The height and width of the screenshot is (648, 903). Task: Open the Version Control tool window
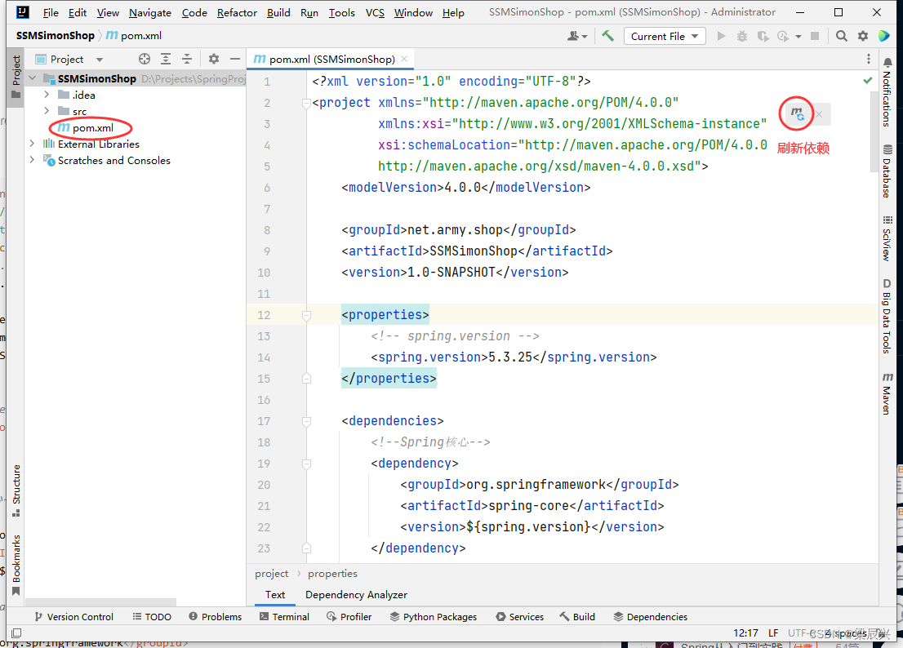[x=73, y=616]
